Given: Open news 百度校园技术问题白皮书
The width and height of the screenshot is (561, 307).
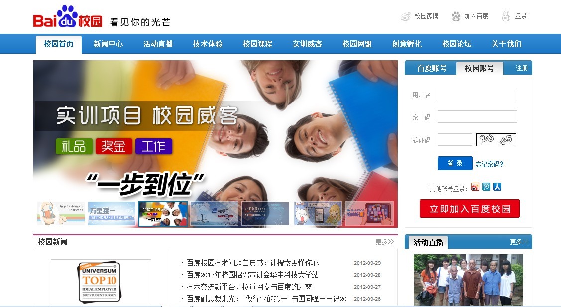Looking at the screenshot, I should click(252, 263).
